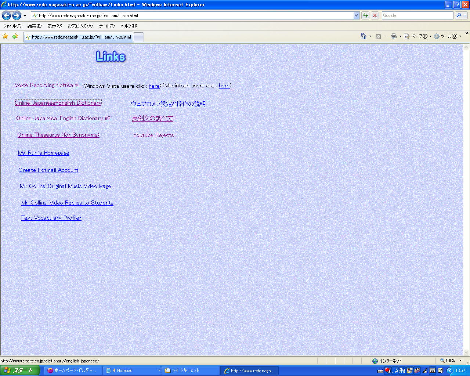Open the Voice Recording Software link
The width and height of the screenshot is (470, 376).
pyautogui.click(x=47, y=85)
